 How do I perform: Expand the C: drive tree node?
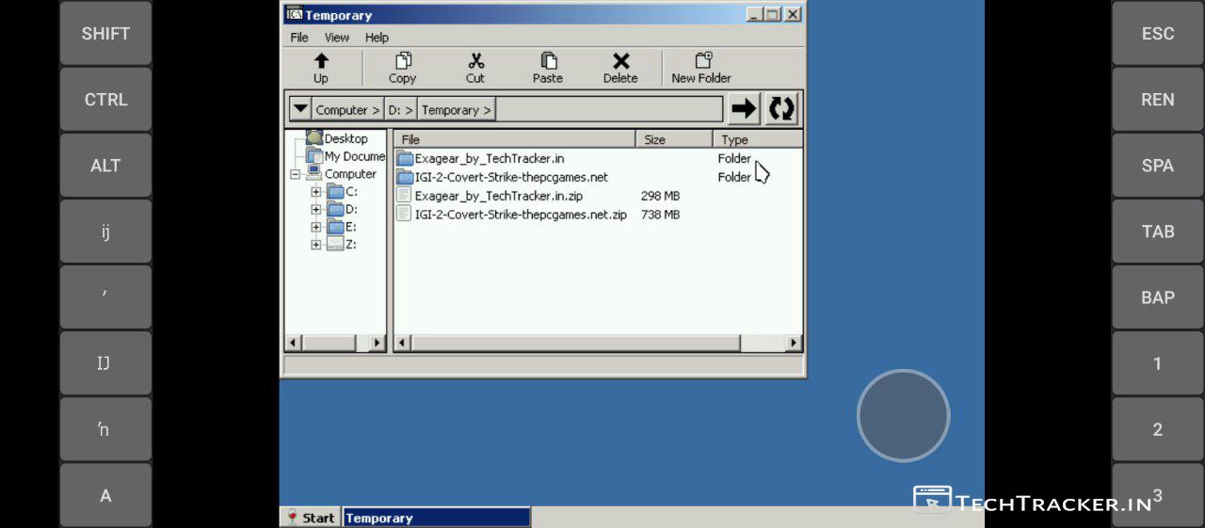(x=316, y=192)
